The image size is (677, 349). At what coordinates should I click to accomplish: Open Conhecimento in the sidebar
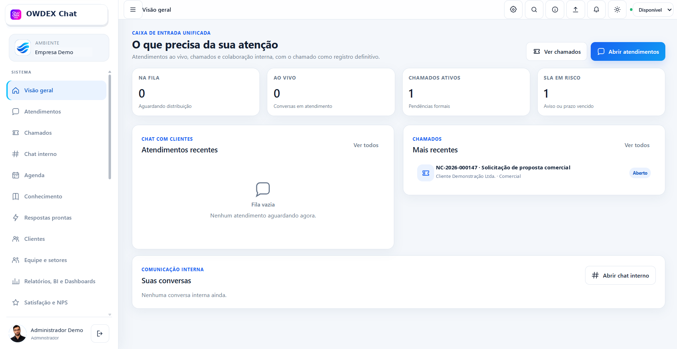57,197
